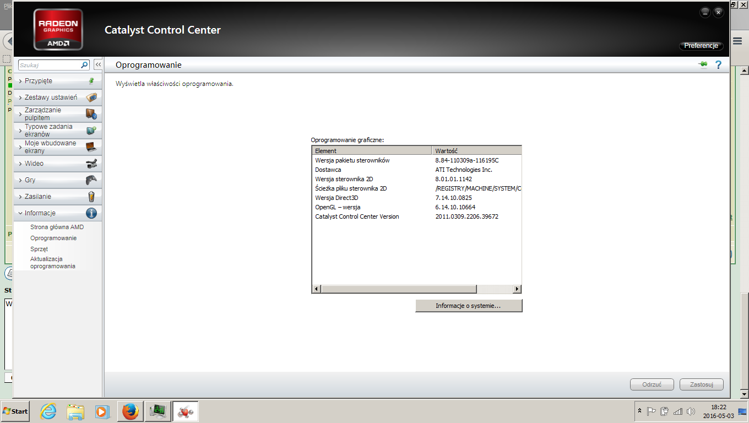Click the volume speaker tray icon

(x=691, y=411)
